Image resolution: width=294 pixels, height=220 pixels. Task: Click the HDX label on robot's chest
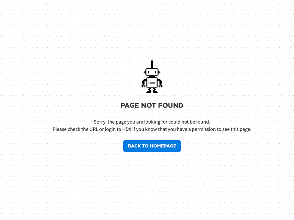point(152,83)
